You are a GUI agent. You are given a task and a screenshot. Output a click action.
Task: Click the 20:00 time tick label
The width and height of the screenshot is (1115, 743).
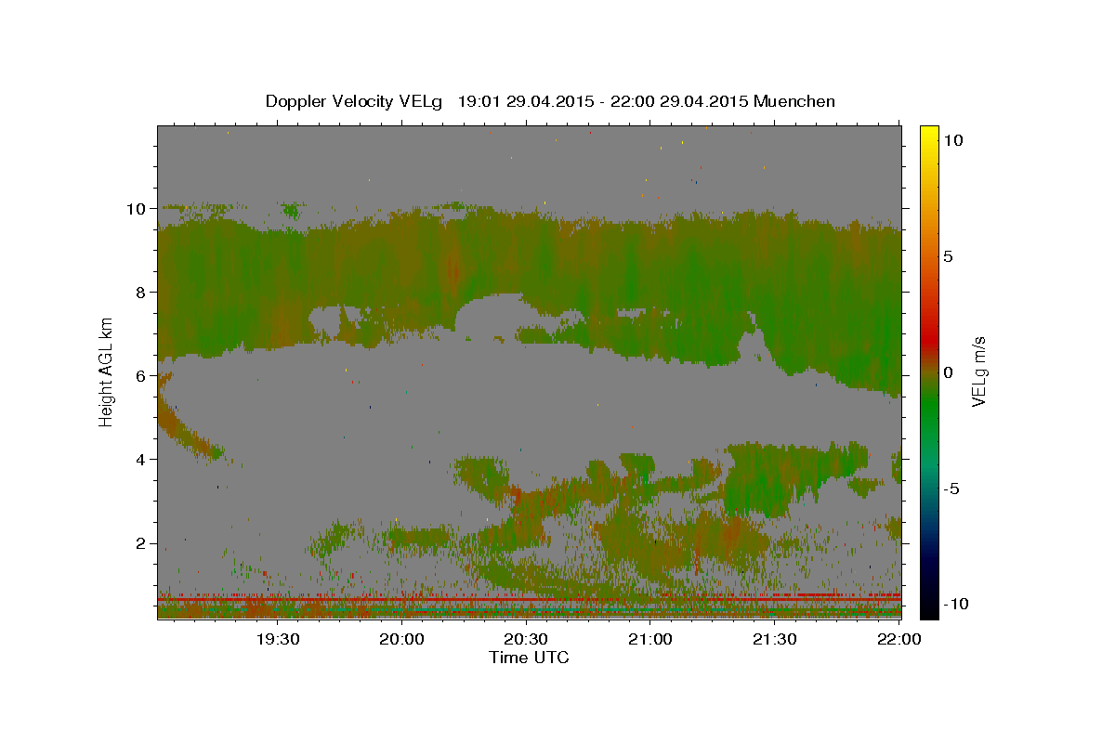402,639
